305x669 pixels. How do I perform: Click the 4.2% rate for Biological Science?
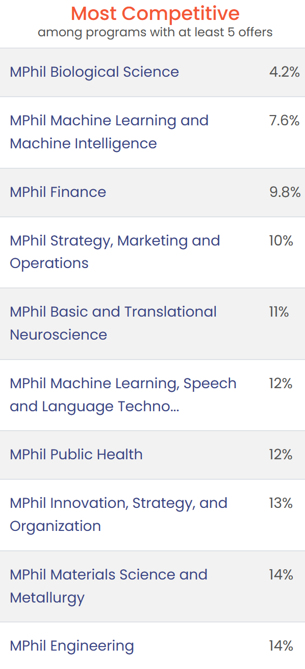(x=284, y=72)
